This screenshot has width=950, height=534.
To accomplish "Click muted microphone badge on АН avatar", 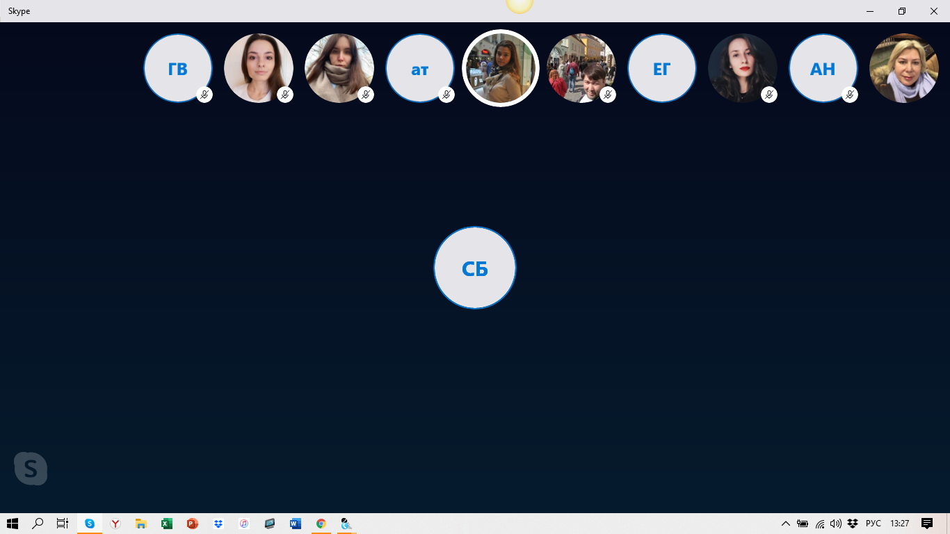I will point(850,95).
